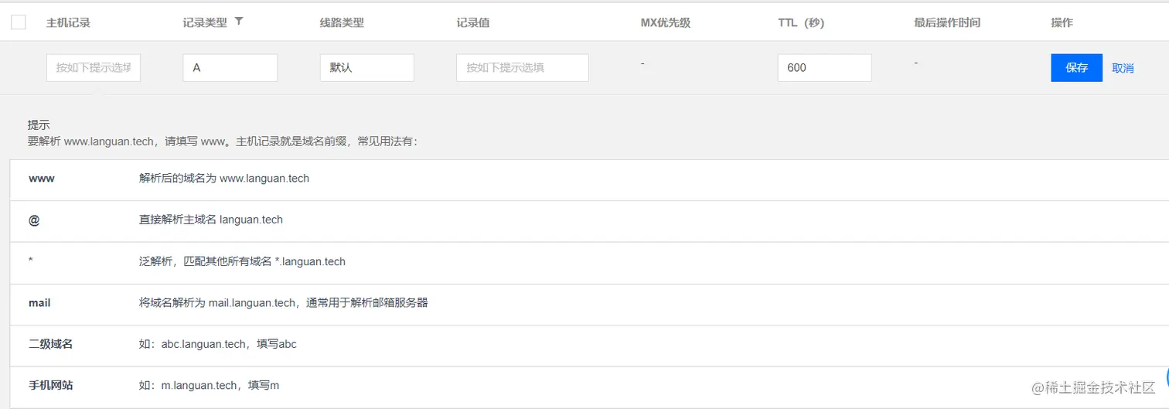Click text 解析后的域名为 www.languan.tech
This screenshot has width=1169, height=409.
[x=224, y=179]
